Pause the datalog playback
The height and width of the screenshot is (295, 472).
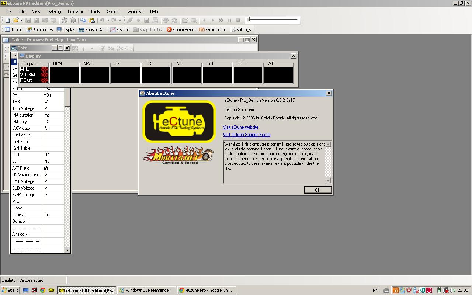click(x=229, y=20)
